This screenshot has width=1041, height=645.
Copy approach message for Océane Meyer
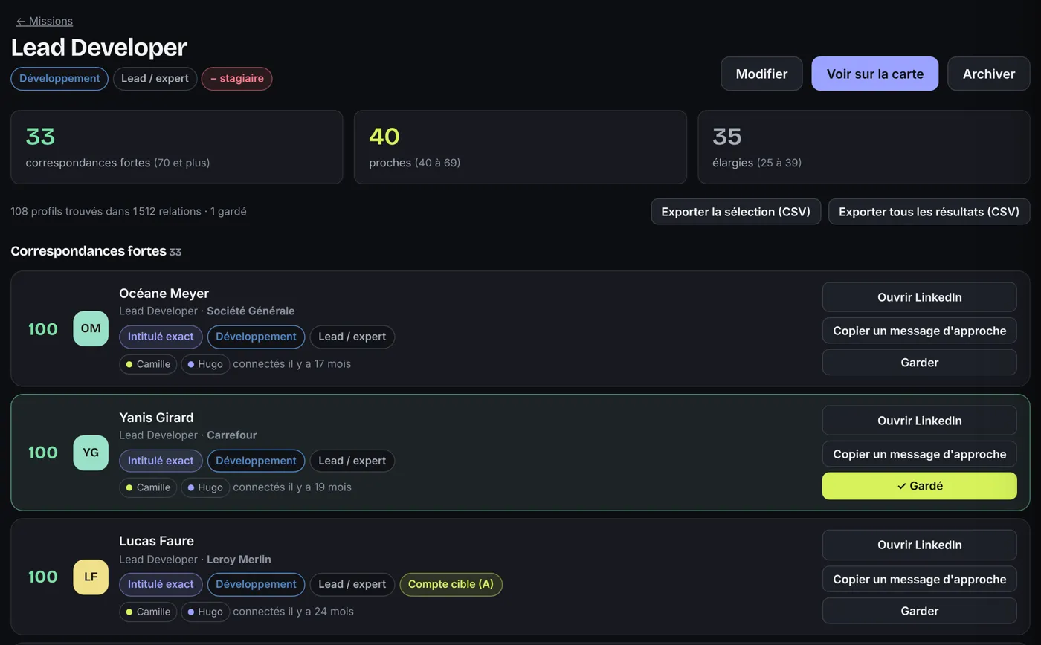tap(919, 331)
